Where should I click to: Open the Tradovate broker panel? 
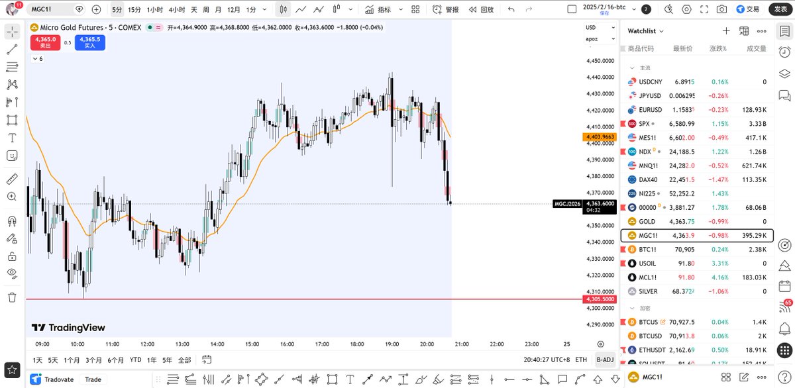(x=52, y=379)
